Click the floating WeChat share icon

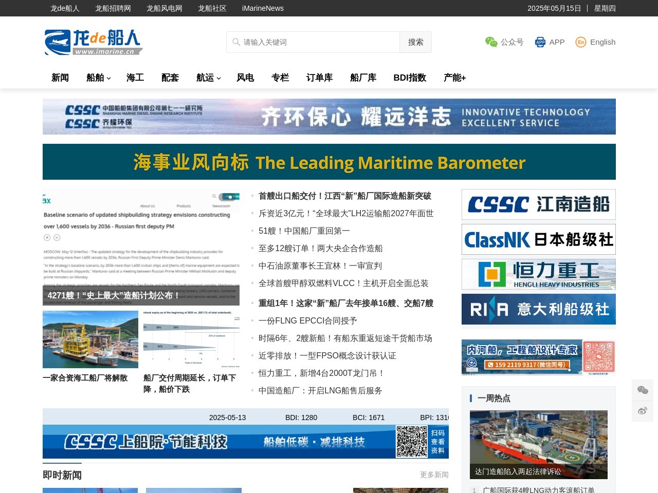click(643, 390)
